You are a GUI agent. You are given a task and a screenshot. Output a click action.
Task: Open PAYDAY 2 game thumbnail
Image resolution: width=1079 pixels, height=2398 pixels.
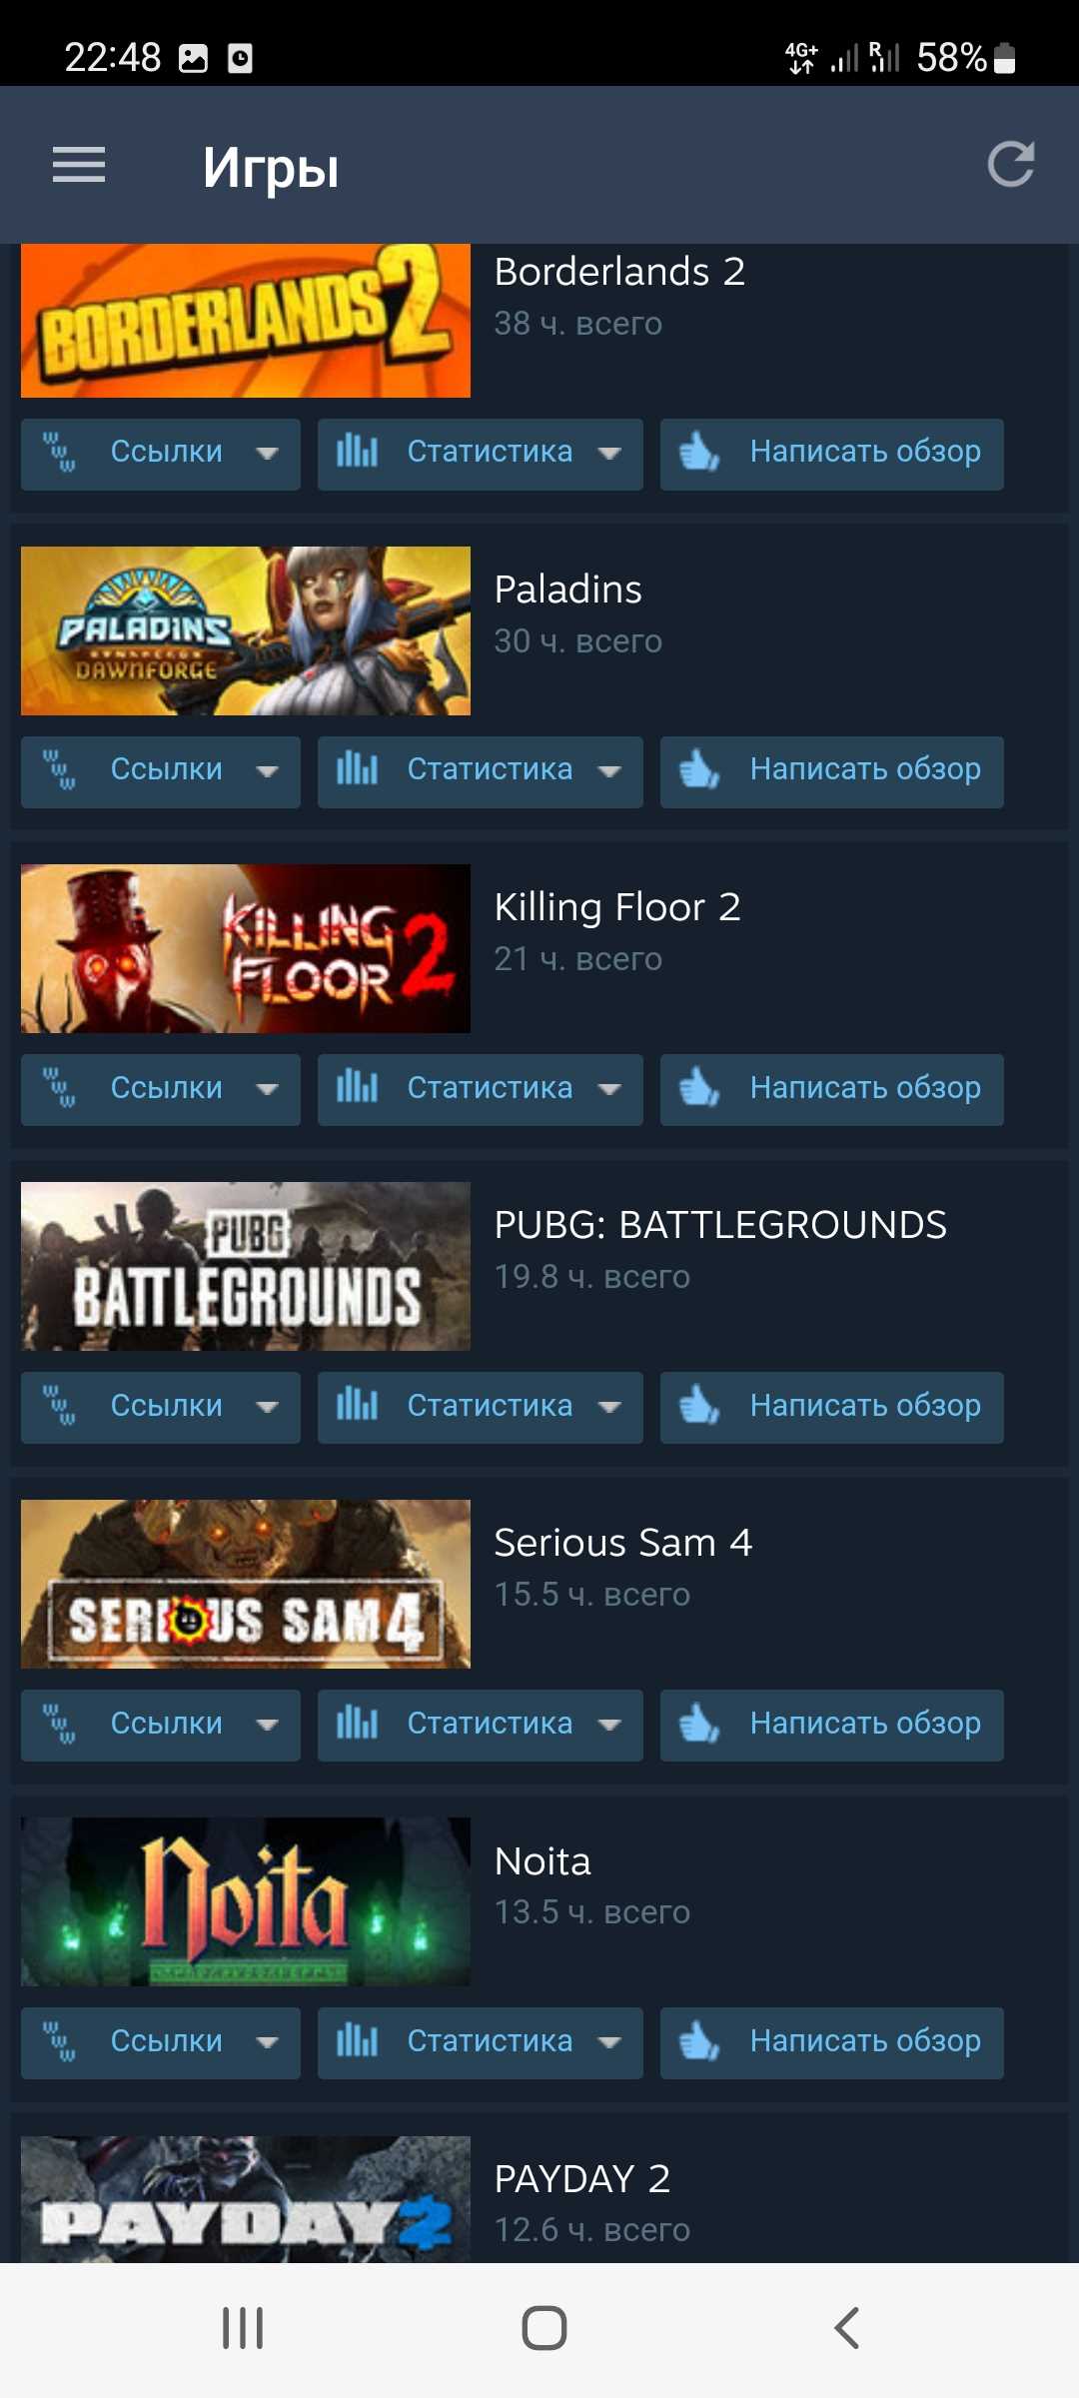click(x=246, y=2199)
